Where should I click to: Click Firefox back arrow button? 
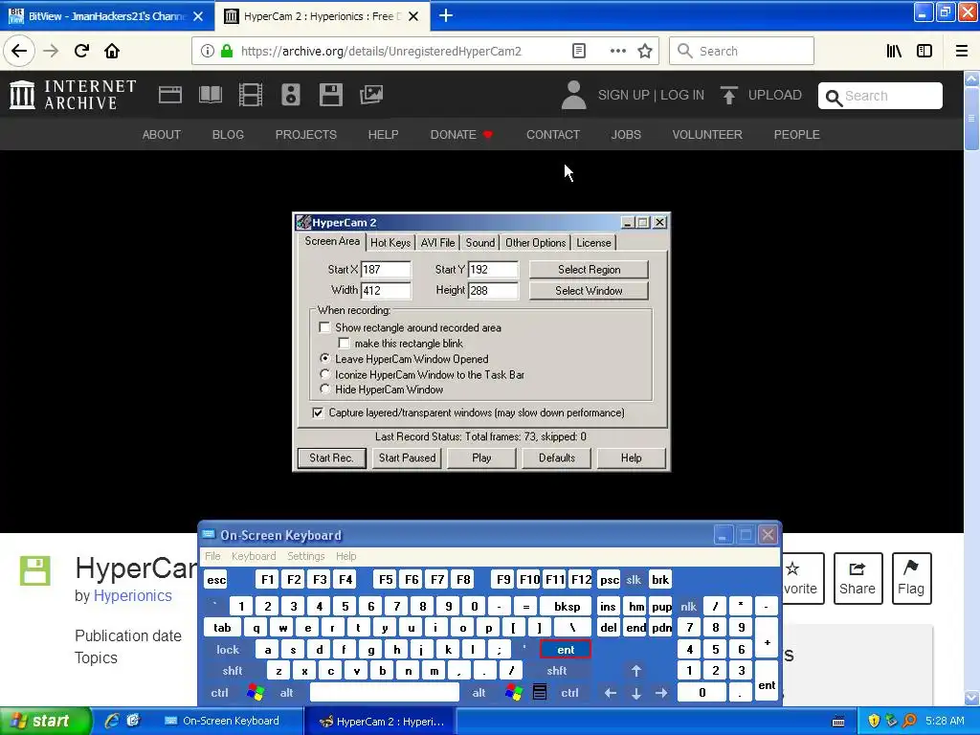[x=19, y=51]
